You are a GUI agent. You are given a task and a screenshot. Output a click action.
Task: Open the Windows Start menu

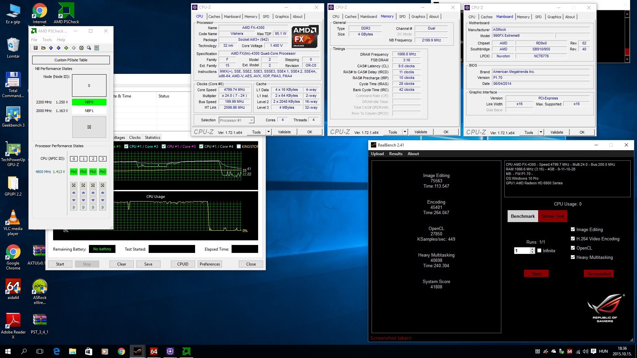(8, 351)
